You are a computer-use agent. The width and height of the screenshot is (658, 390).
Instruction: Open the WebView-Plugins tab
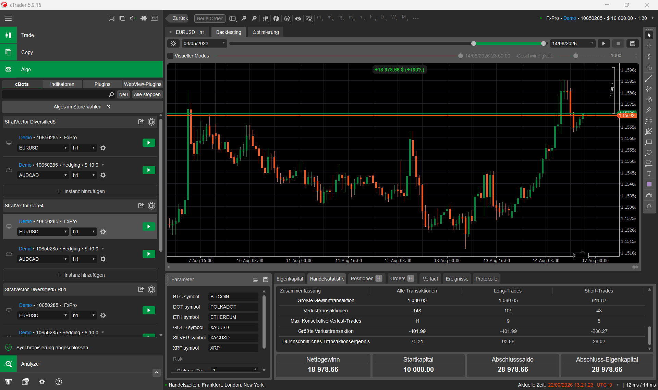(x=143, y=84)
